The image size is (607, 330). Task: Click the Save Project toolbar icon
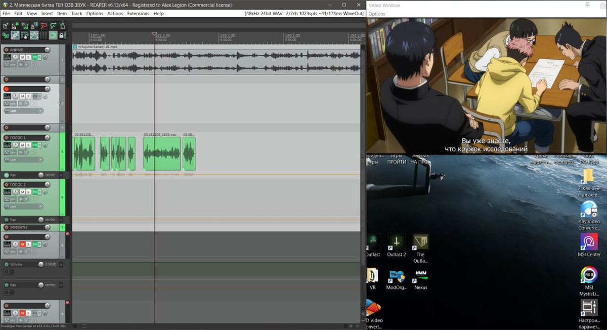pyautogui.click(x=24, y=26)
